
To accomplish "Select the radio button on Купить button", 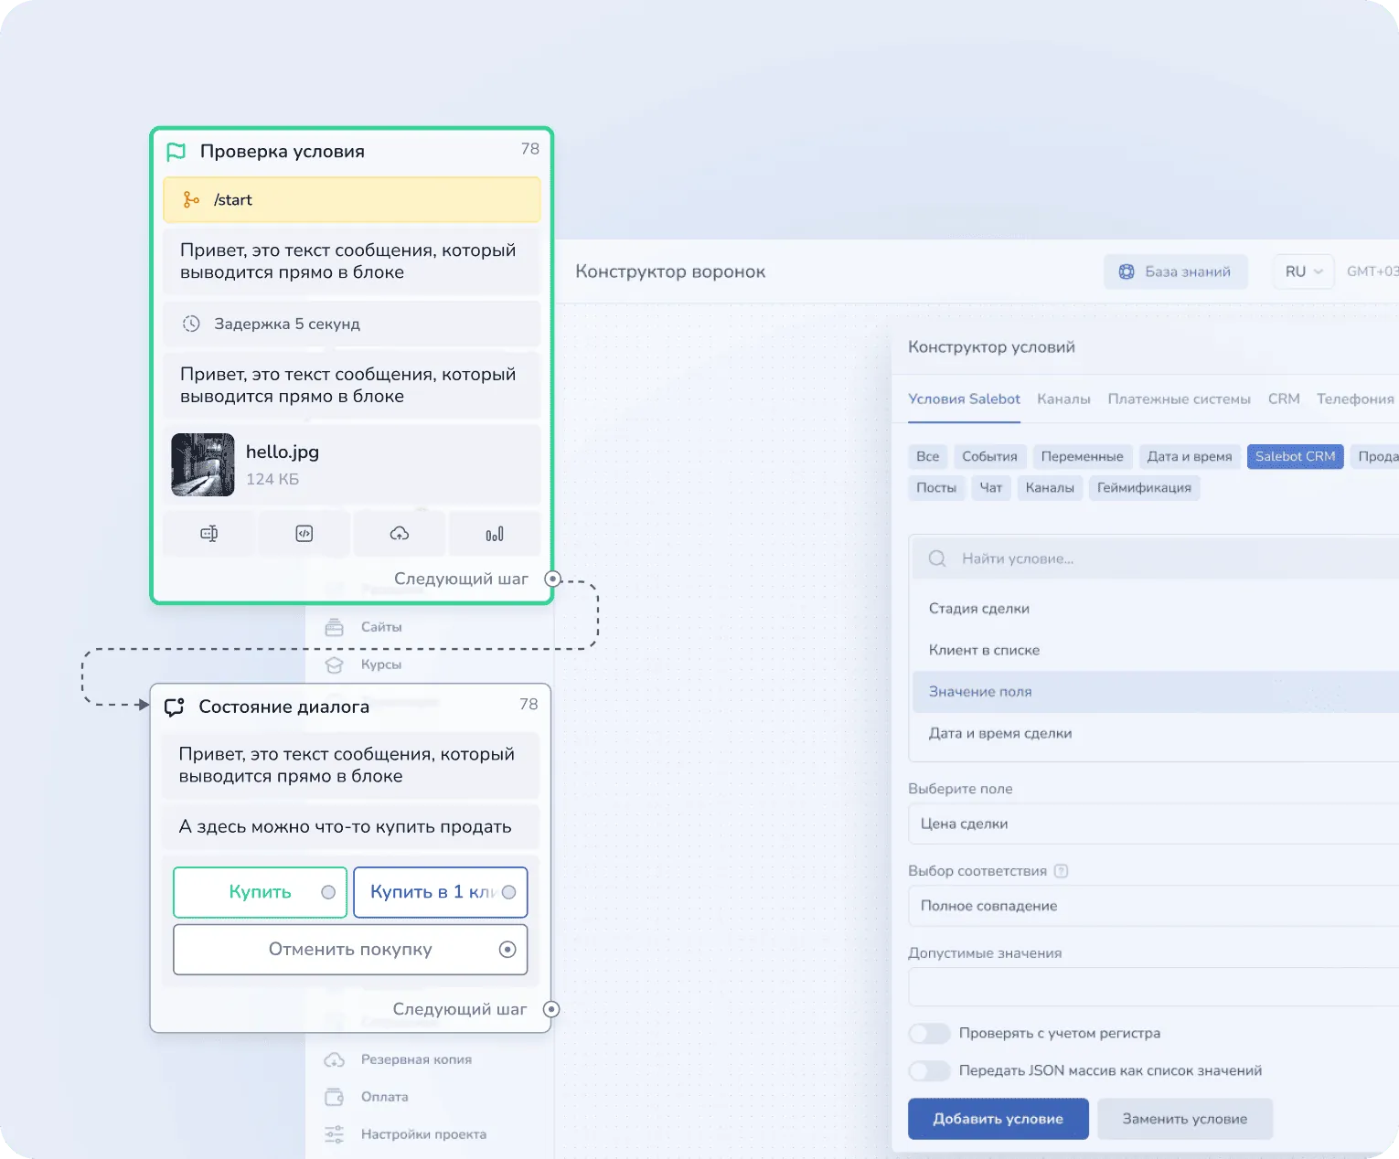I will coord(326,892).
